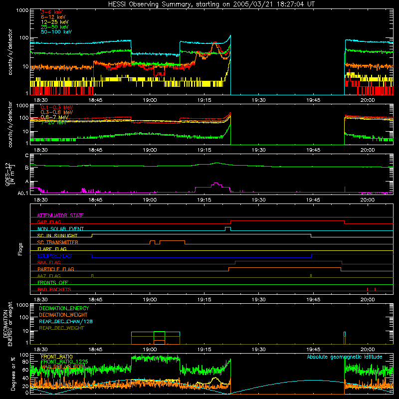This screenshot has width=399, height=399.
Task: Click the 'Degrees or %' axis label
Action: [13, 374]
